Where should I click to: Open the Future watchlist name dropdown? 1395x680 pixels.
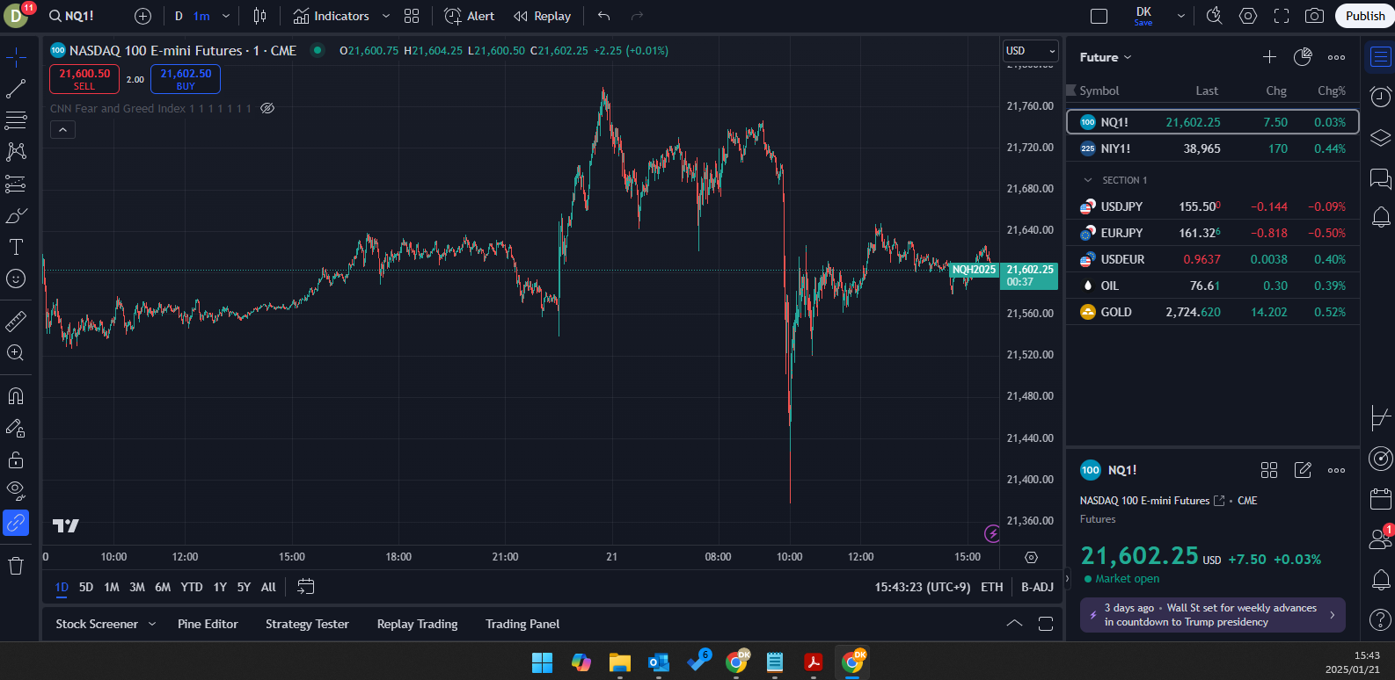(1106, 57)
